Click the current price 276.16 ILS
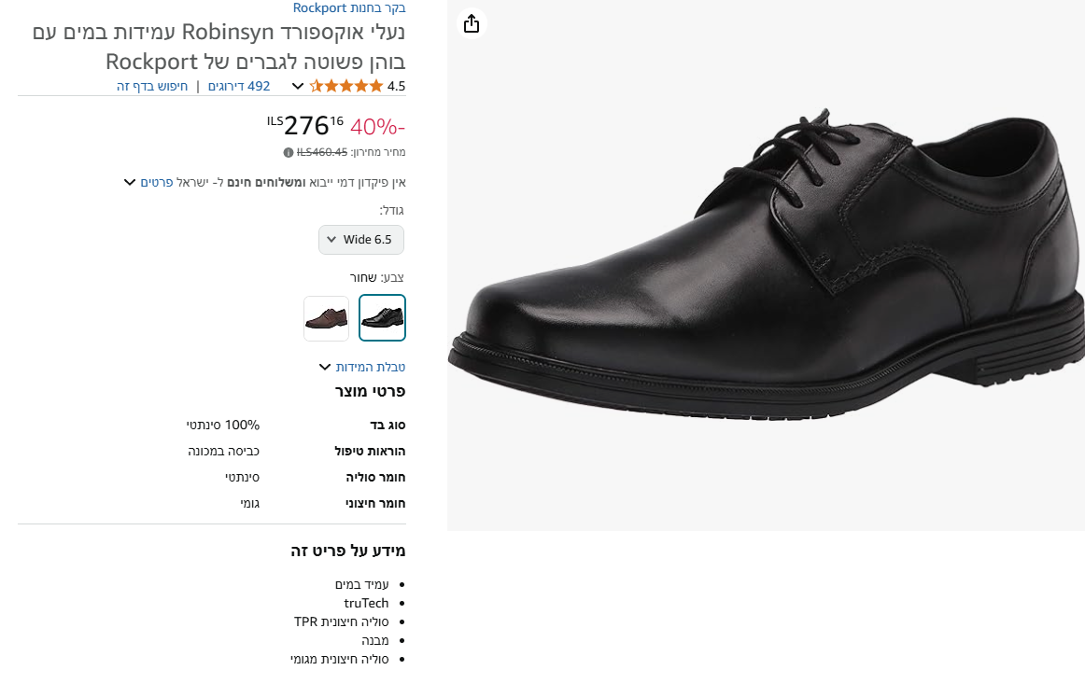Screen dimensions: 1085x684 pos(305,125)
